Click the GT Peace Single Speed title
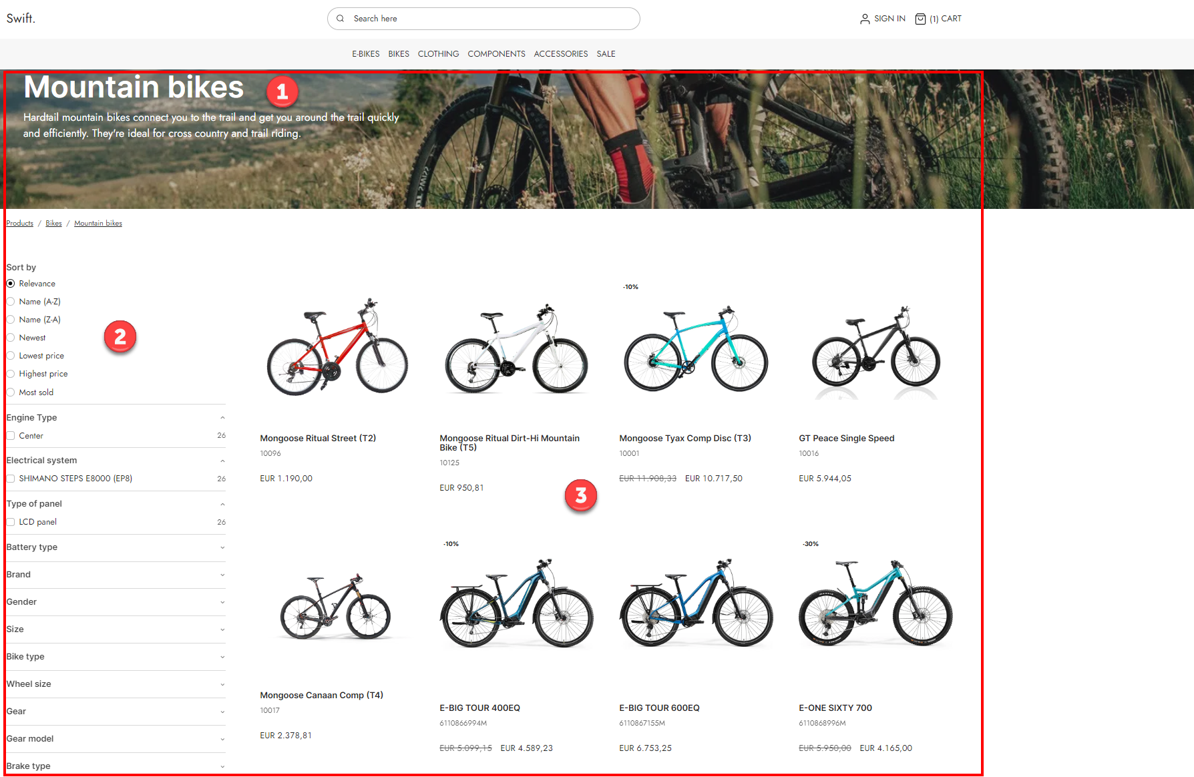 847,439
